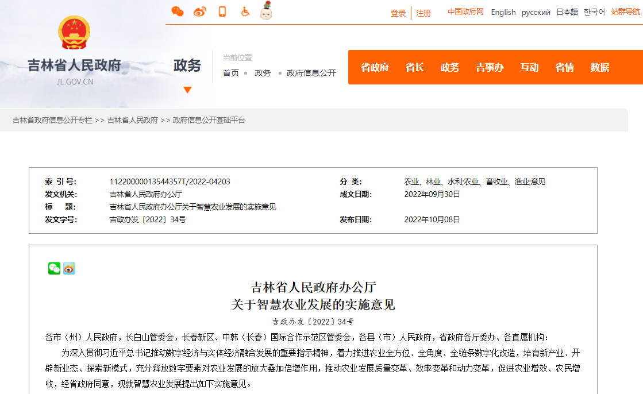
Task: Click the 注册 register link
Action: click(x=423, y=13)
